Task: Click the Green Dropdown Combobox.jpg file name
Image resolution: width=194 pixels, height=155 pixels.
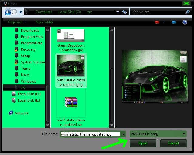Action: click(71, 48)
